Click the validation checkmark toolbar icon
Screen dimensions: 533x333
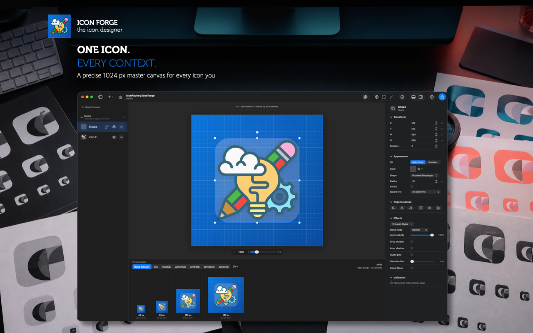pos(402,97)
